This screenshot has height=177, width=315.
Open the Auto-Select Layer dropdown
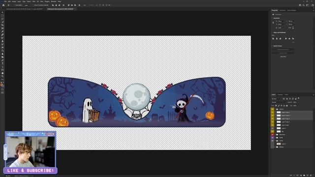coord(28,5)
